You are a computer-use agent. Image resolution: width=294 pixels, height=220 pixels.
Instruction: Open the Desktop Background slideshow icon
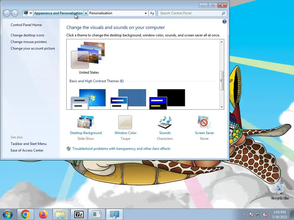tap(86, 122)
